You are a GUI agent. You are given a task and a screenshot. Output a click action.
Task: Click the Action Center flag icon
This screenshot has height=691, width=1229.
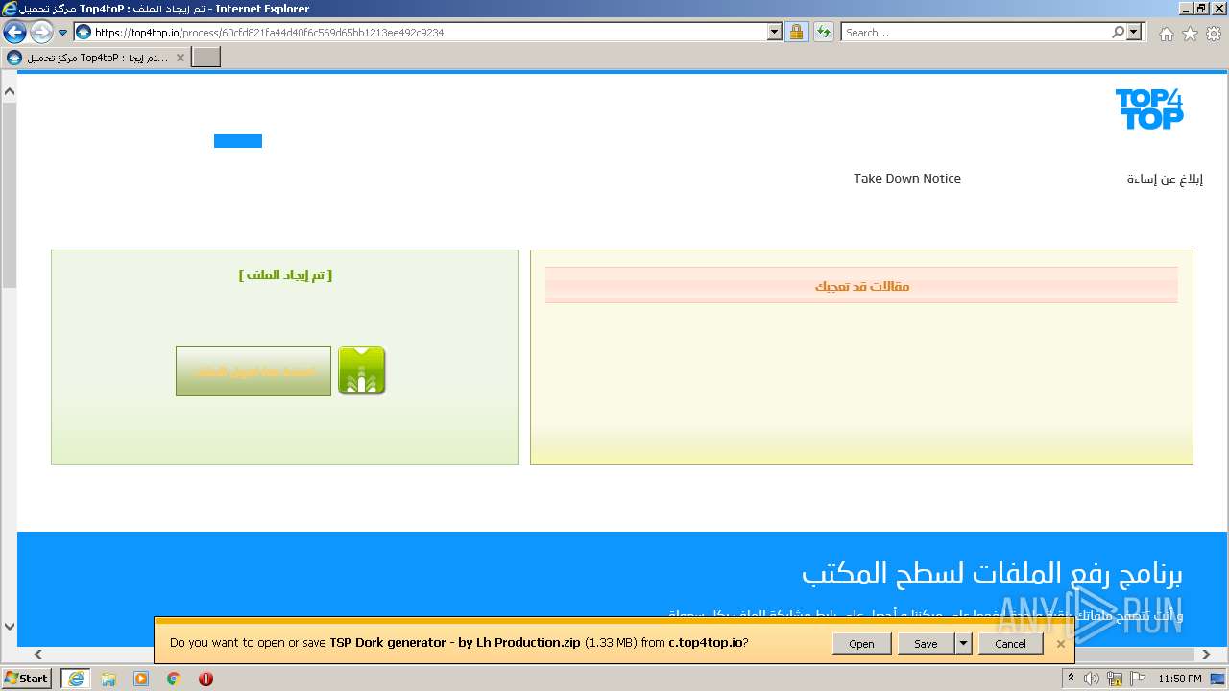[1137, 679]
